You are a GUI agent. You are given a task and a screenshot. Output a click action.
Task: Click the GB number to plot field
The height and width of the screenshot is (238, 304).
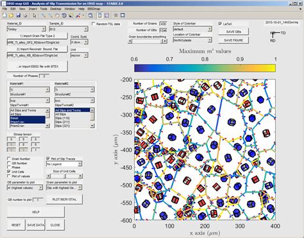click(x=38, y=200)
